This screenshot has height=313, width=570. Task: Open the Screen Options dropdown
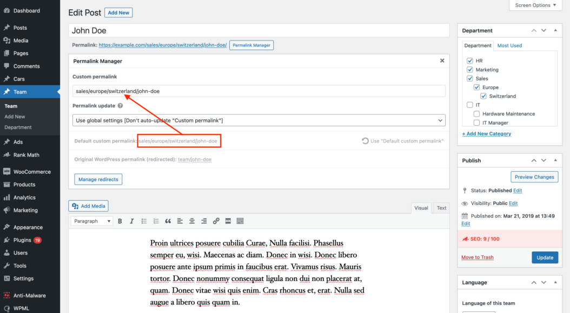point(534,5)
